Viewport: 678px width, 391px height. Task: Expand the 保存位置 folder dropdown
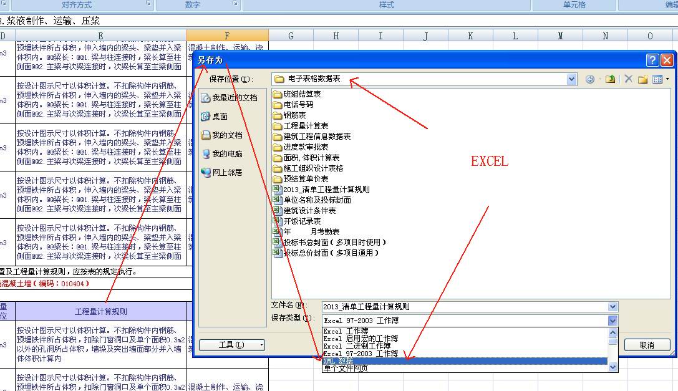(571, 79)
